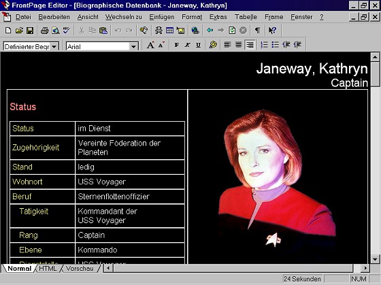Go forward with the right arrow icon
The width and height of the screenshot is (381, 285).
[x=221, y=31]
